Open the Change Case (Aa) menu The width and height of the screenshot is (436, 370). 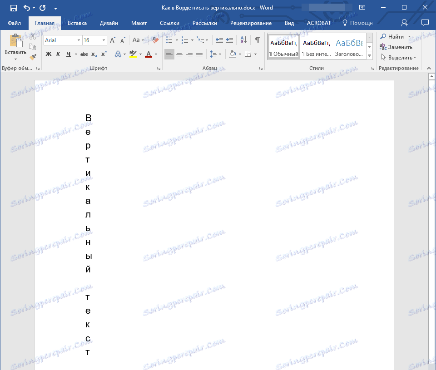[x=138, y=40]
